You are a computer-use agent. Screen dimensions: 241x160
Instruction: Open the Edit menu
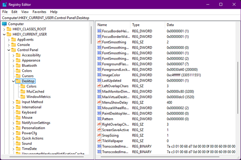14,12
